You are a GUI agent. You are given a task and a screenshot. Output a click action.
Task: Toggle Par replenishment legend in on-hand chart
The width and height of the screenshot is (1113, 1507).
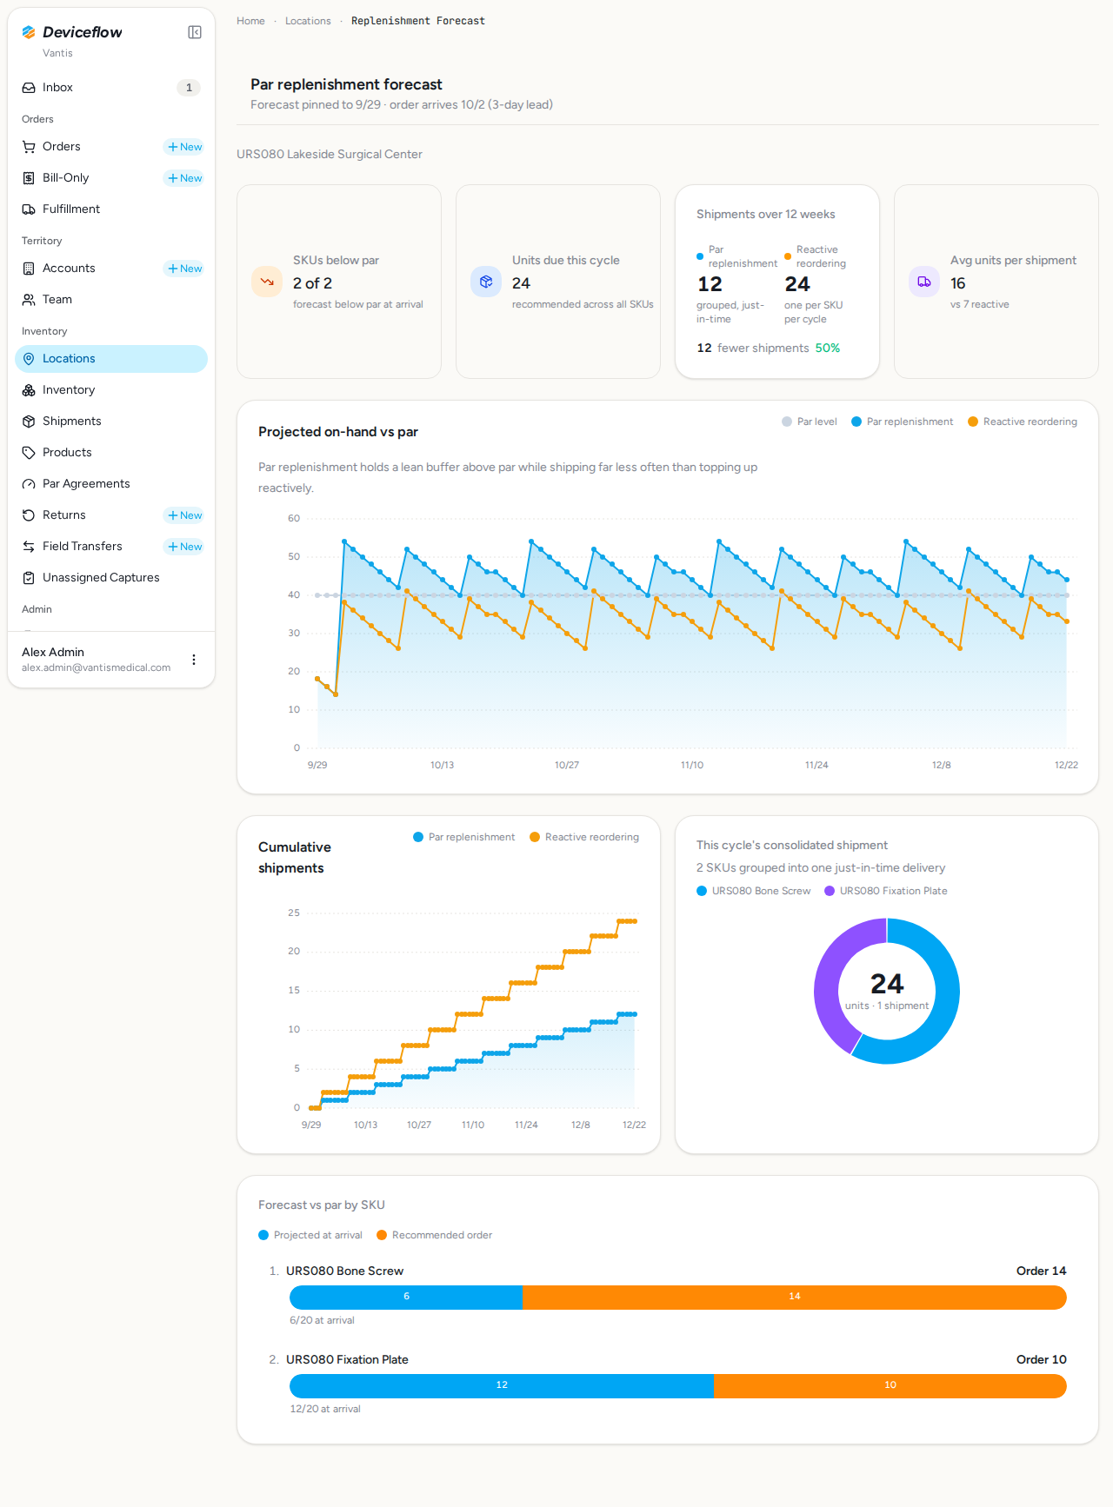pyautogui.click(x=903, y=422)
